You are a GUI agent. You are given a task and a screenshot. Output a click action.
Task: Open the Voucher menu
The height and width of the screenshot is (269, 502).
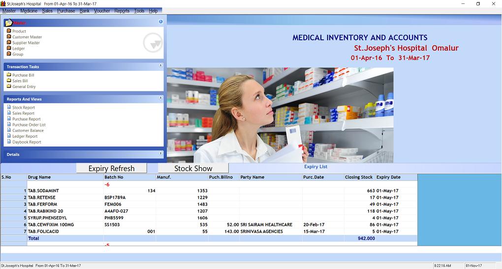tap(102, 11)
